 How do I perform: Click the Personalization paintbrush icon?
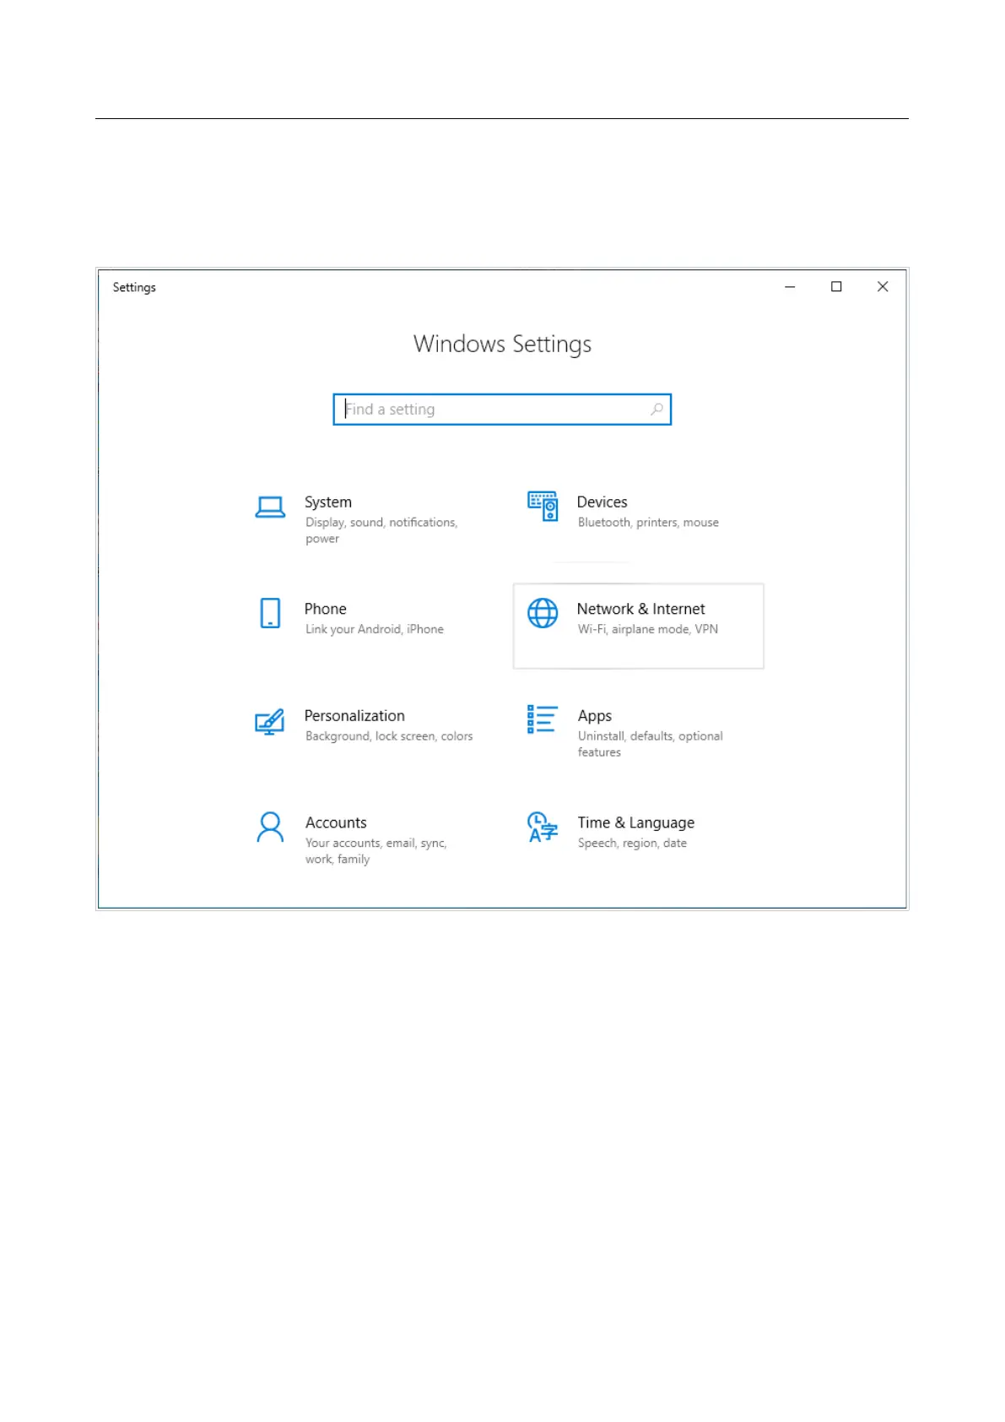click(270, 721)
